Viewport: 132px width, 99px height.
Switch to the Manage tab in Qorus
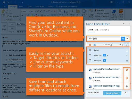coord(103,30)
